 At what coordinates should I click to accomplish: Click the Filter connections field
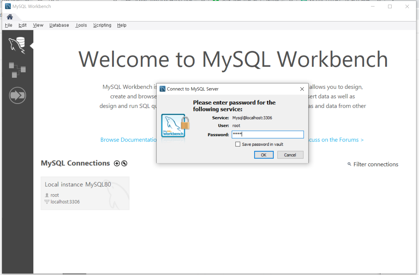click(x=376, y=164)
